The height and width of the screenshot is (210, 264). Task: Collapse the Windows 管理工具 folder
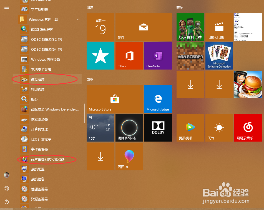click(78, 19)
